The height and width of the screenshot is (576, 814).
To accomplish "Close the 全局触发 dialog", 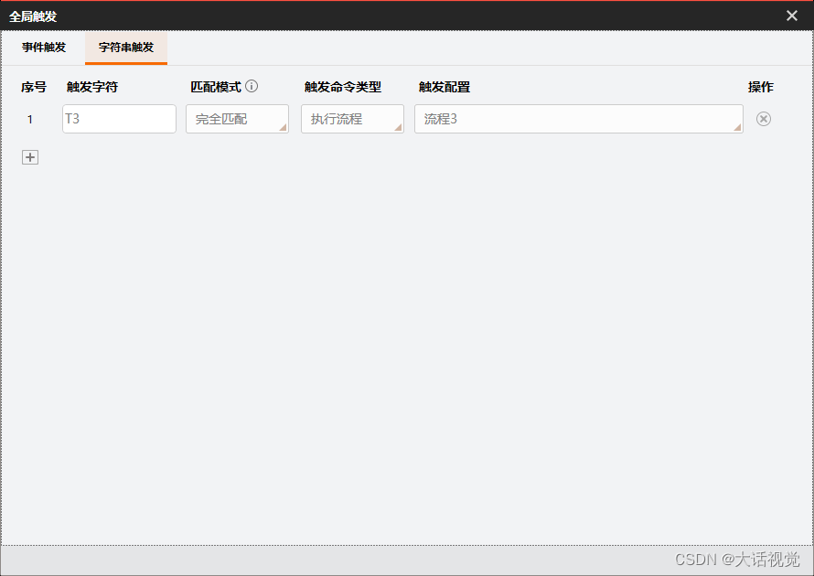I will (x=792, y=16).
